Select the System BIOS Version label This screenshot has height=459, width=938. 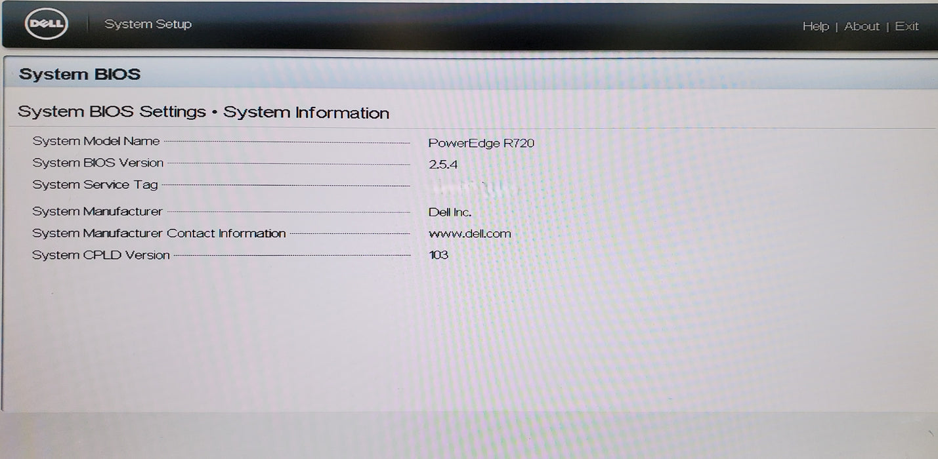pyautogui.click(x=98, y=163)
